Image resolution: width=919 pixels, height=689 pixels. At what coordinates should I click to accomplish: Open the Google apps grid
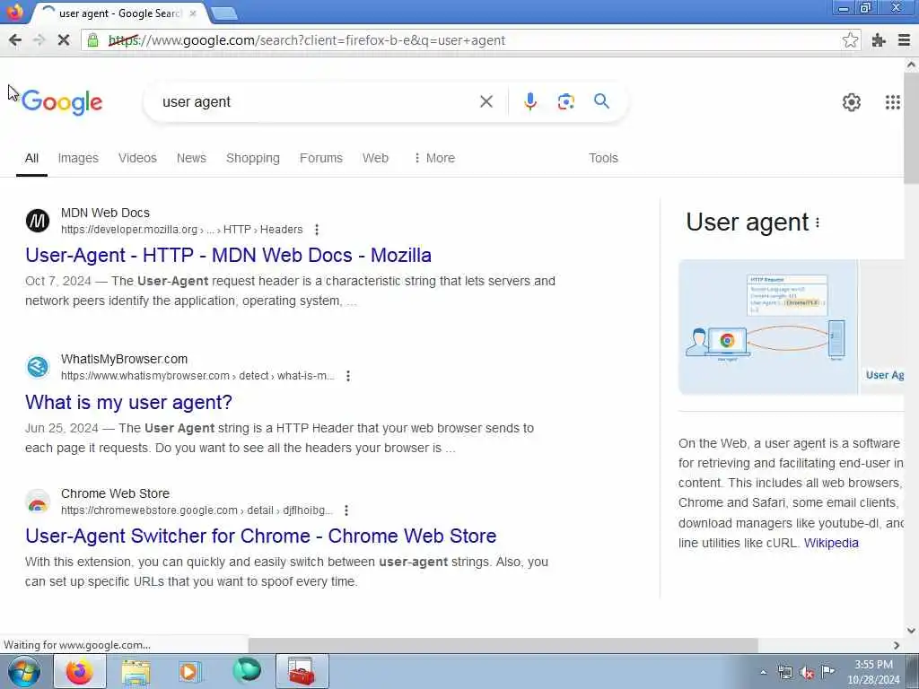pyautogui.click(x=892, y=102)
